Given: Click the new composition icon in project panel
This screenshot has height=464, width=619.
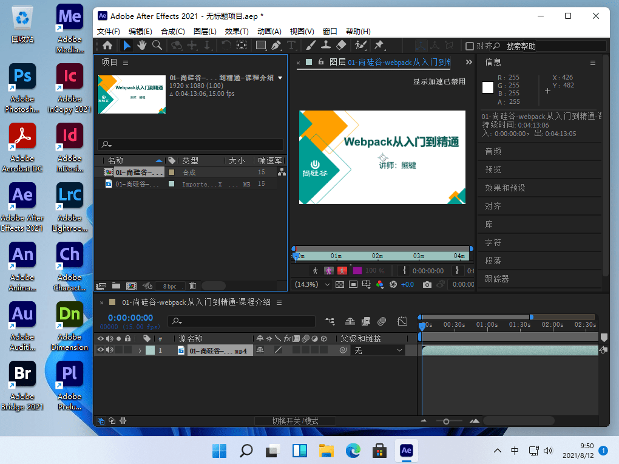Looking at the screenshot, I should 131,286.
